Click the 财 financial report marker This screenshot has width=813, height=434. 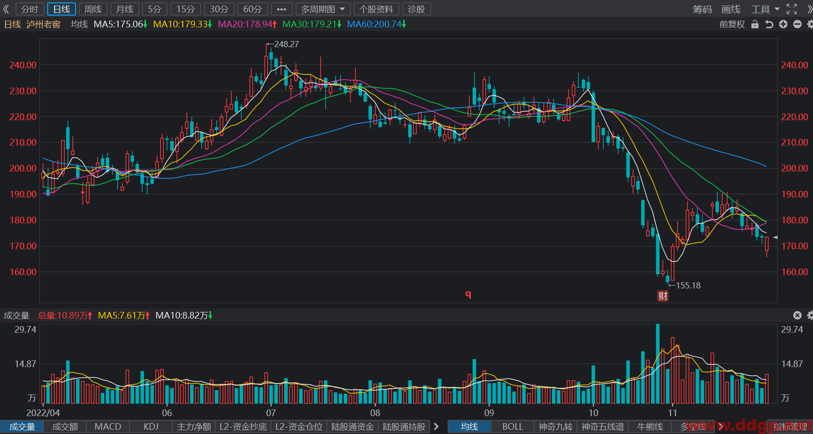point(663,296)
